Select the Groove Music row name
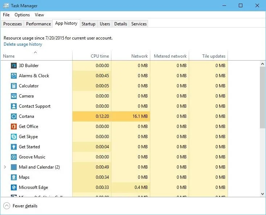266x215 pixels. coord(32,157)
